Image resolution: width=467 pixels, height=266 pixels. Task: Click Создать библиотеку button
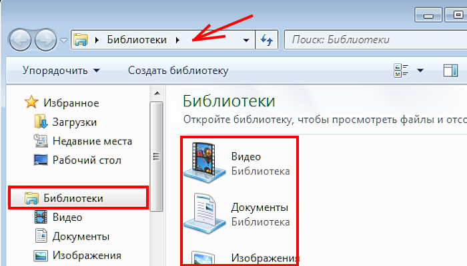point(178,70)
